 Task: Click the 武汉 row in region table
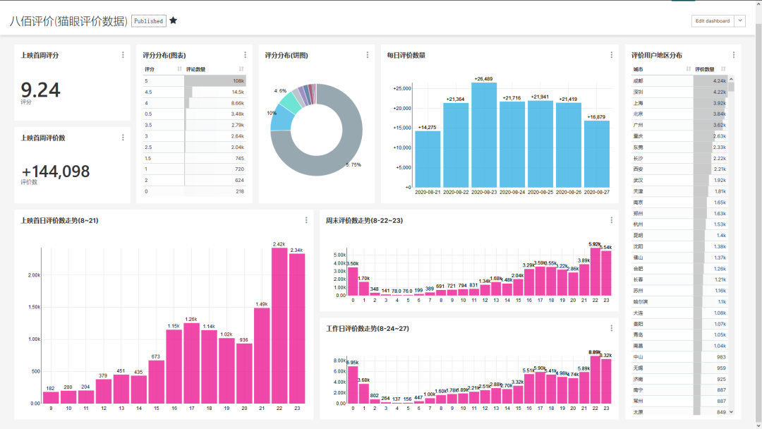coord(679,180)
